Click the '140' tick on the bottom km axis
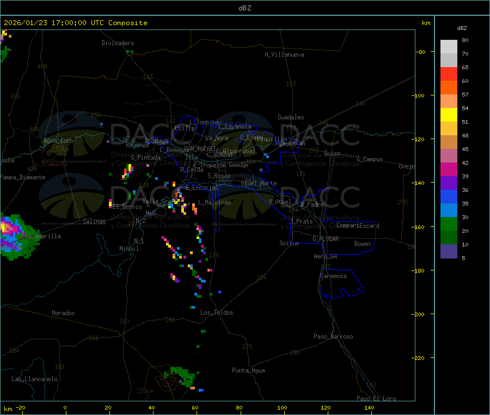This screenshot has width=490, height=415. (x=369, y=407)
